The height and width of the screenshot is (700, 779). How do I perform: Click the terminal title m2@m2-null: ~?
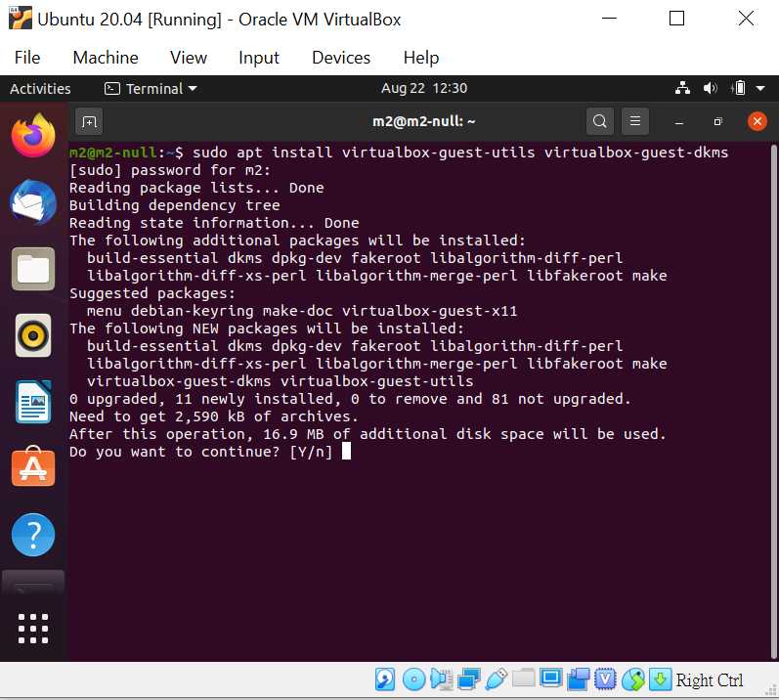pyautogui.click(x=424, y=121)
